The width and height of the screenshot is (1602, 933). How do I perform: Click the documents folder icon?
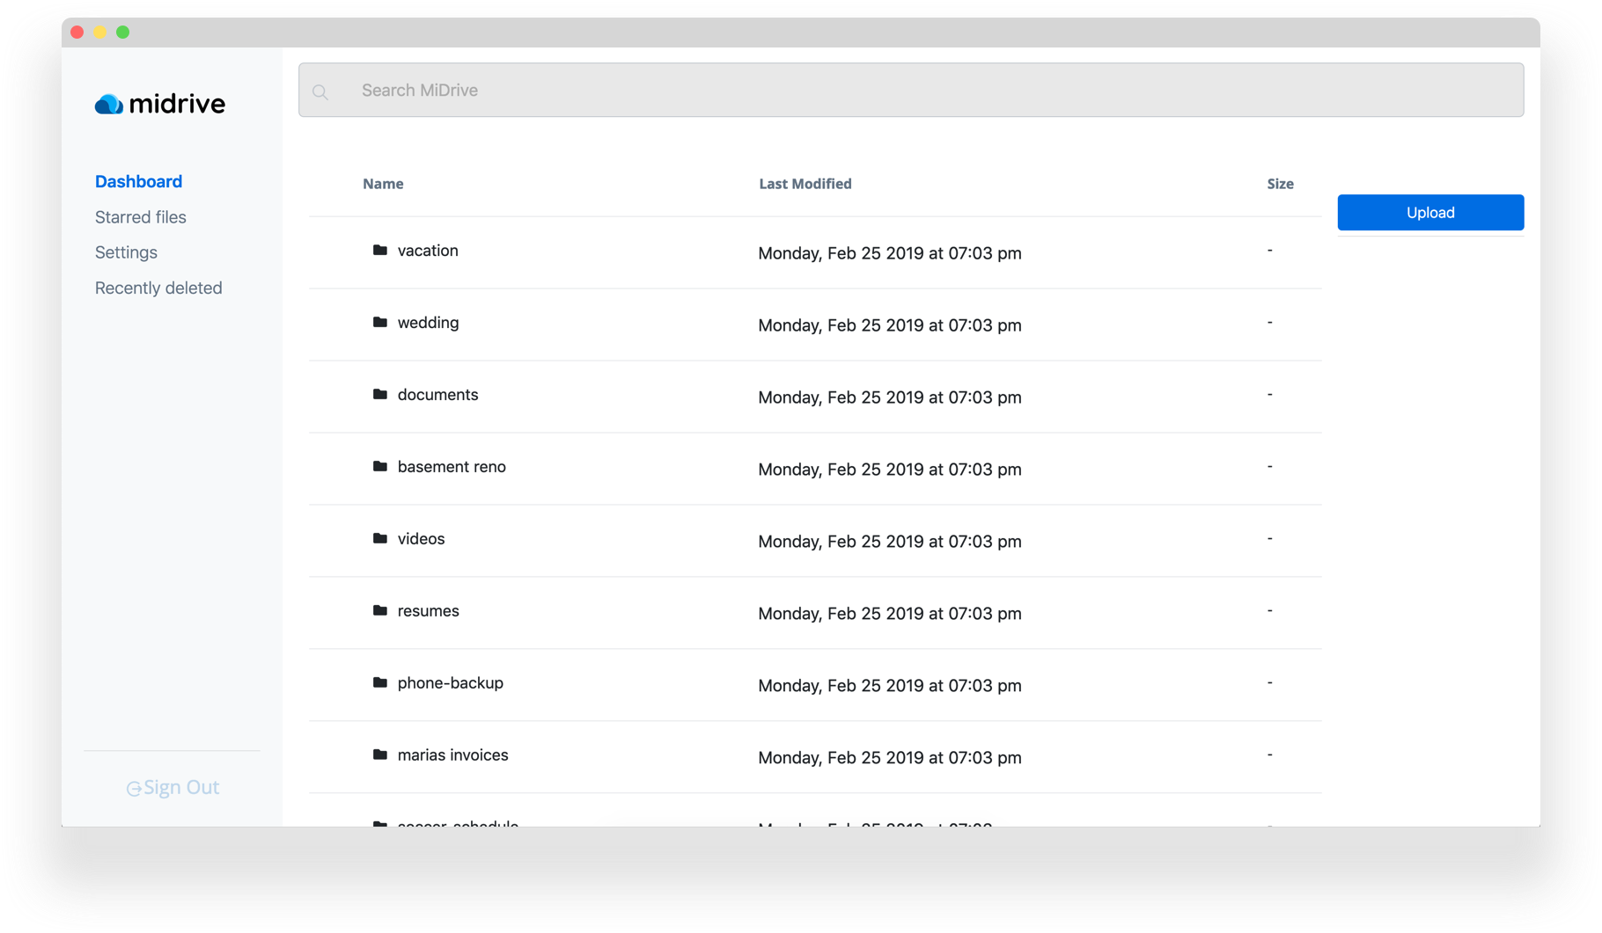[x=380, y=395]
